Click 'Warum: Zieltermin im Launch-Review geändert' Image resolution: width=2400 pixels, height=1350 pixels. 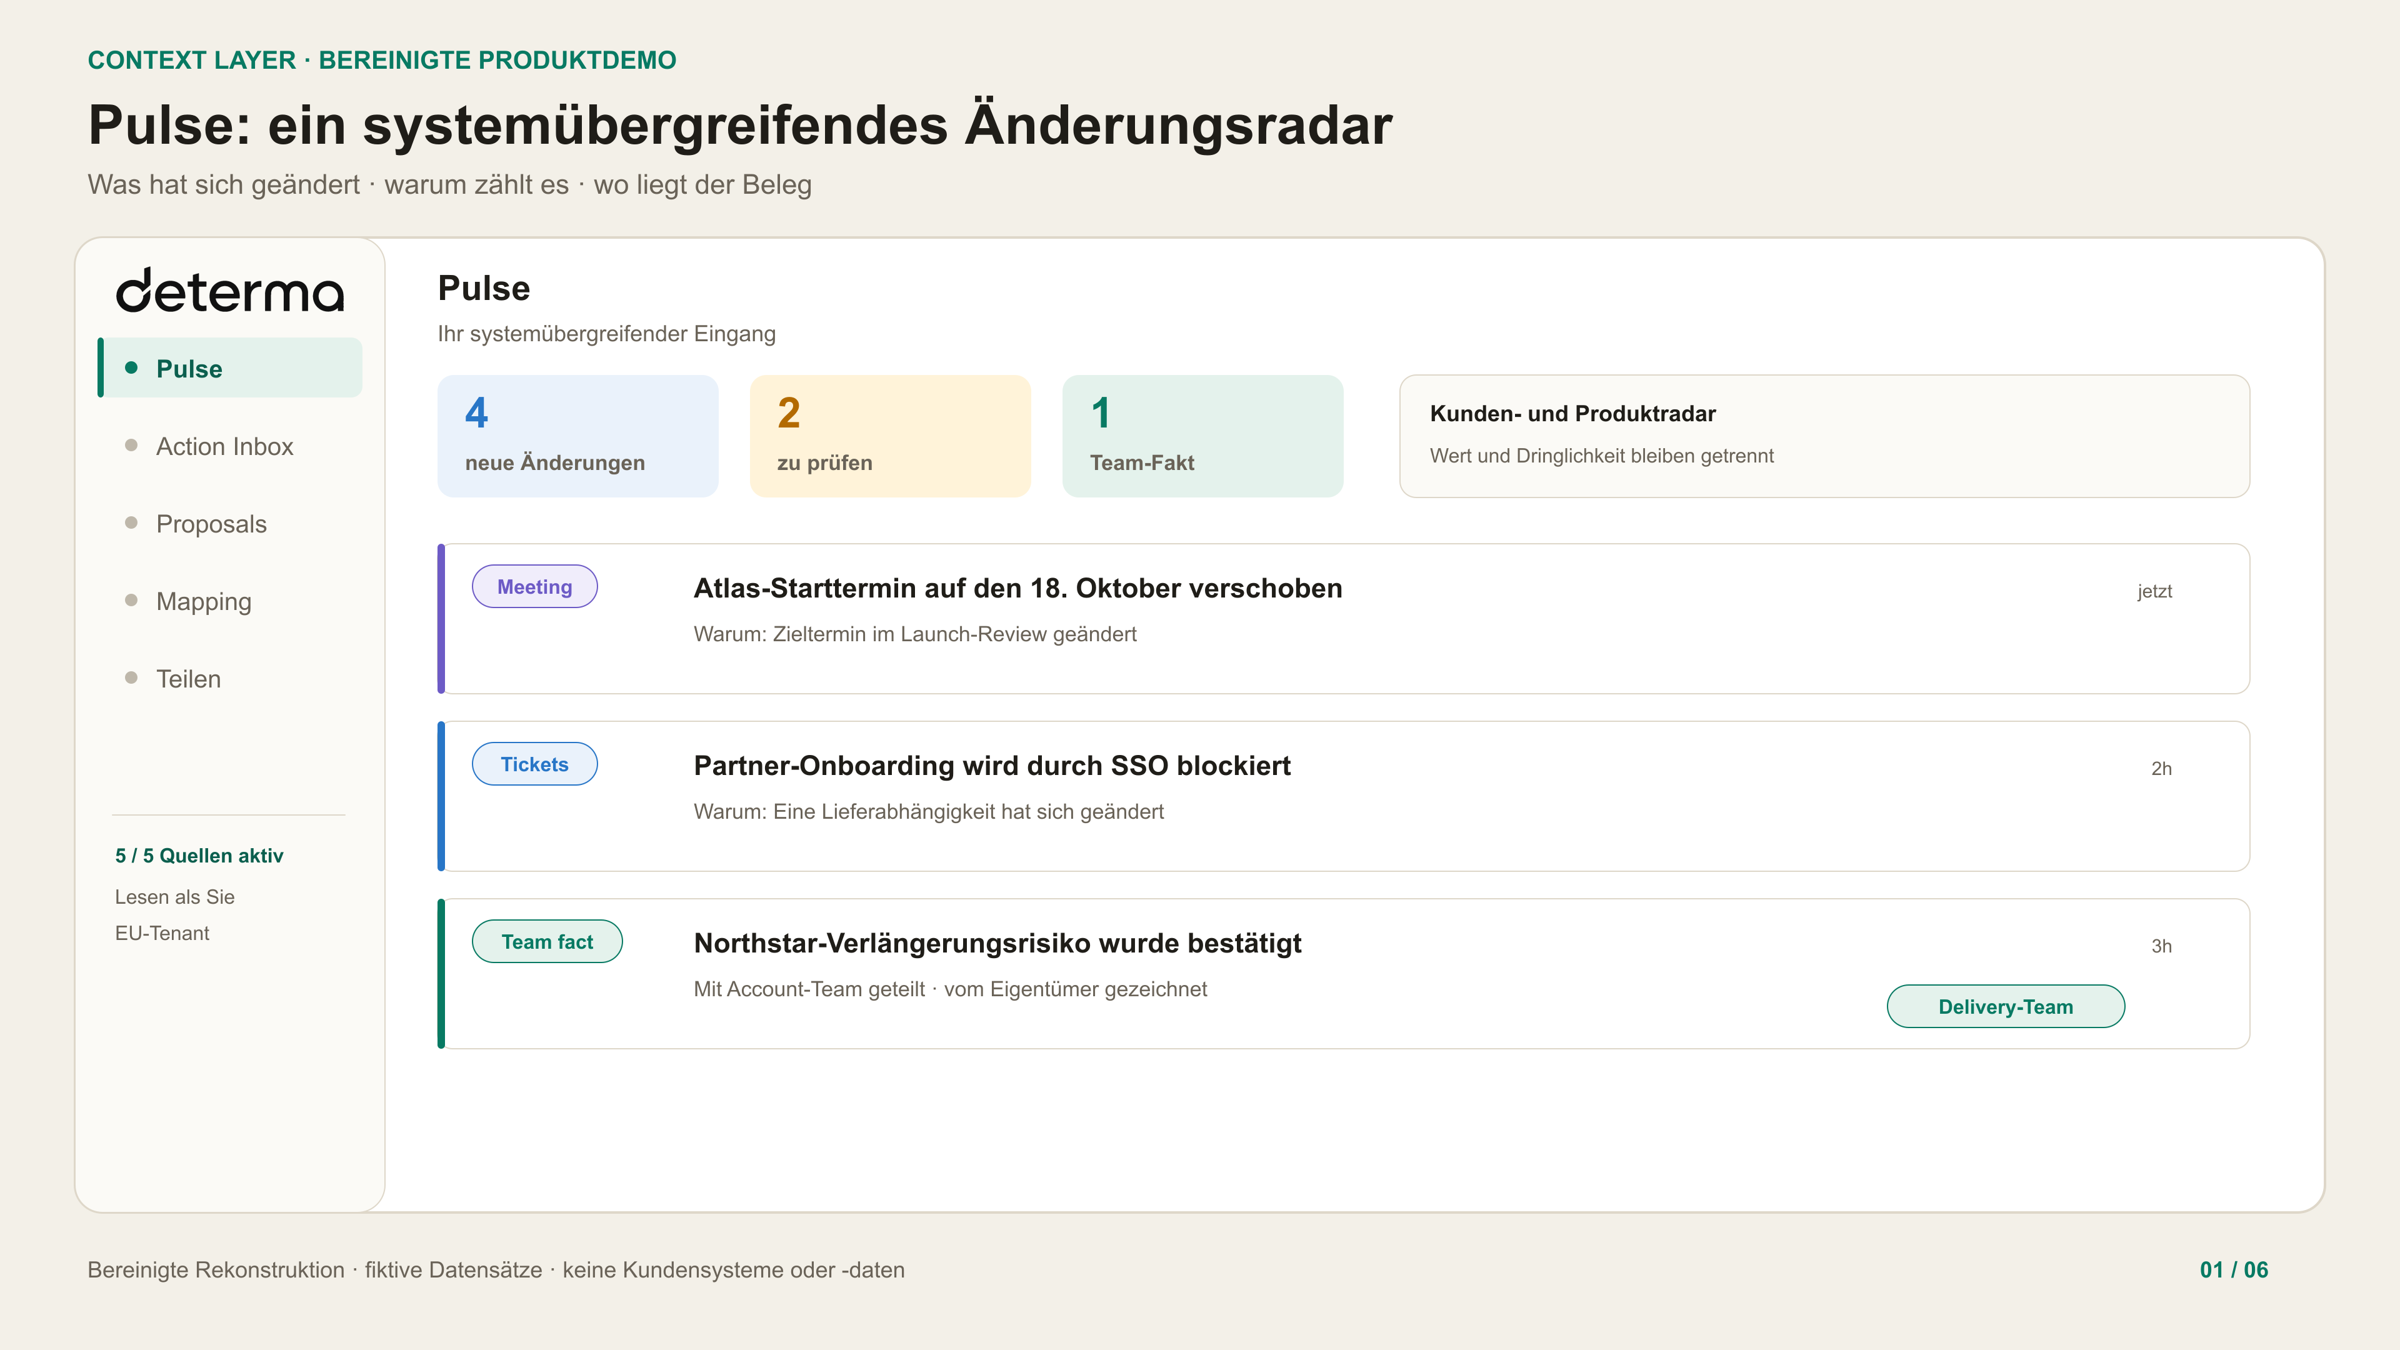point(915,634)
